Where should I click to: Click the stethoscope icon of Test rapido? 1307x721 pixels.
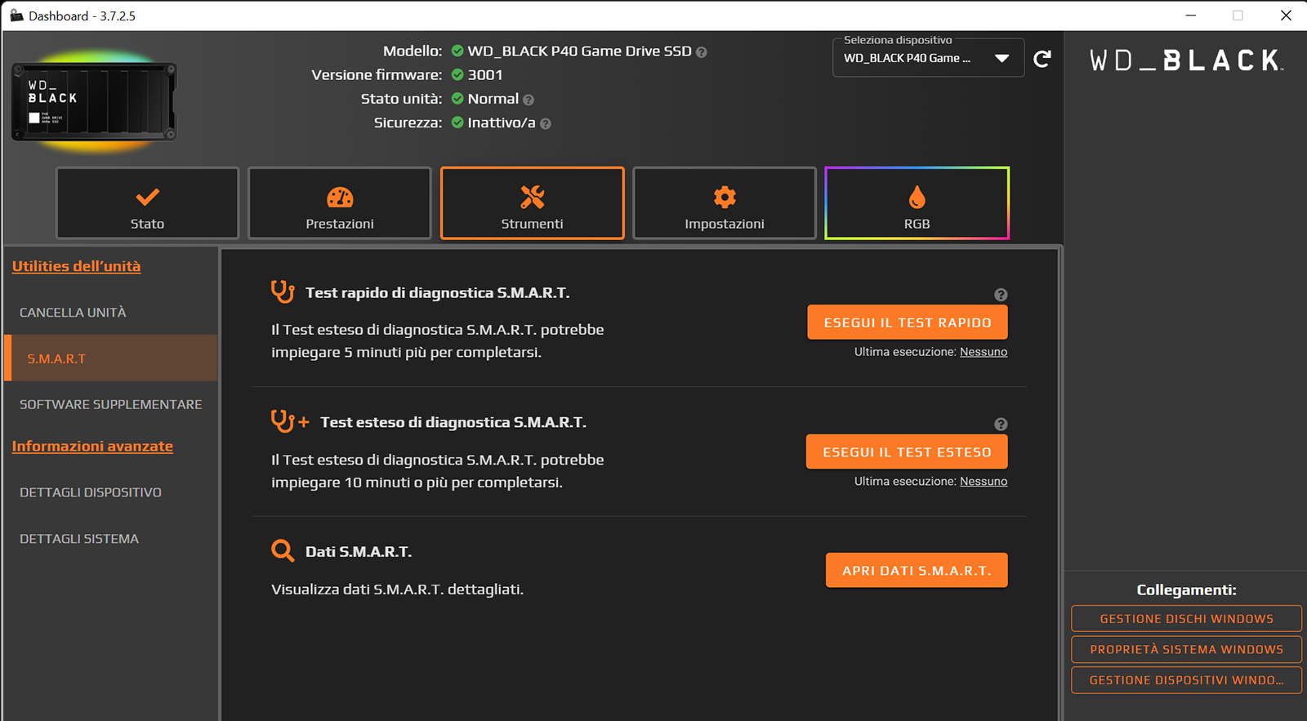coord(283,292)
